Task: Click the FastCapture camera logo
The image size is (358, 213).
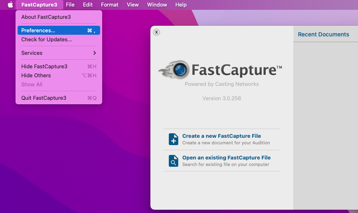Action: click(x=174, y=70)
